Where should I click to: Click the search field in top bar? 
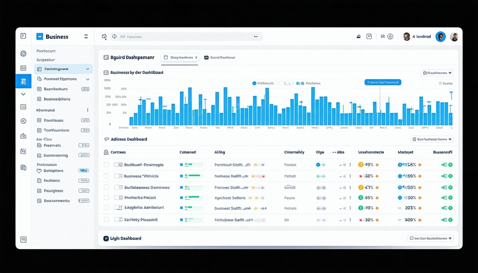pos(187,37)
